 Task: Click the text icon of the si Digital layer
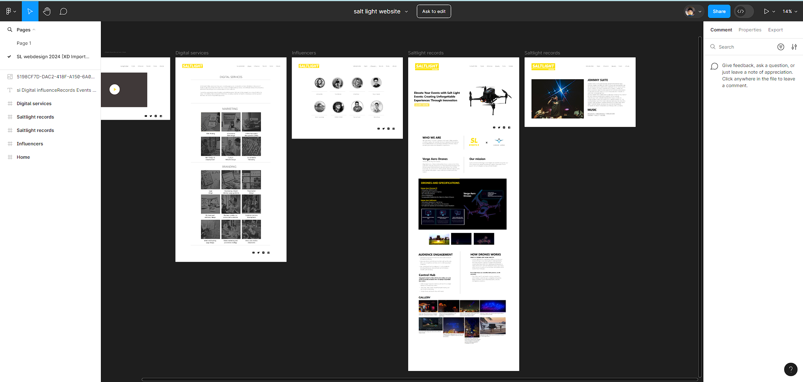click(10, 90)
